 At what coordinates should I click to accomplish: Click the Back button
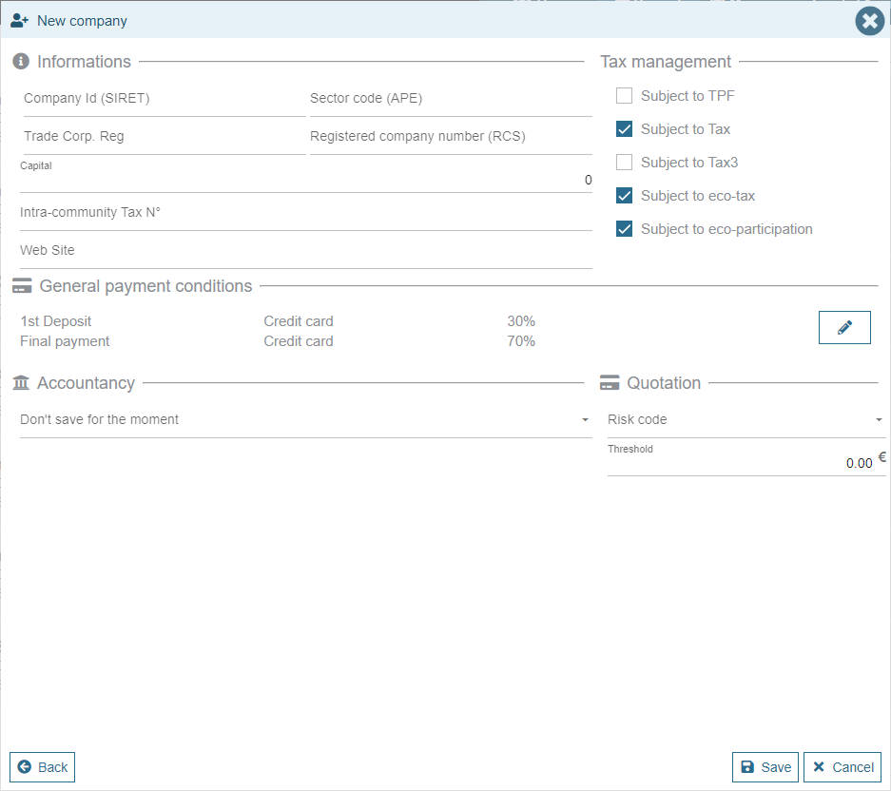(42, 767)
